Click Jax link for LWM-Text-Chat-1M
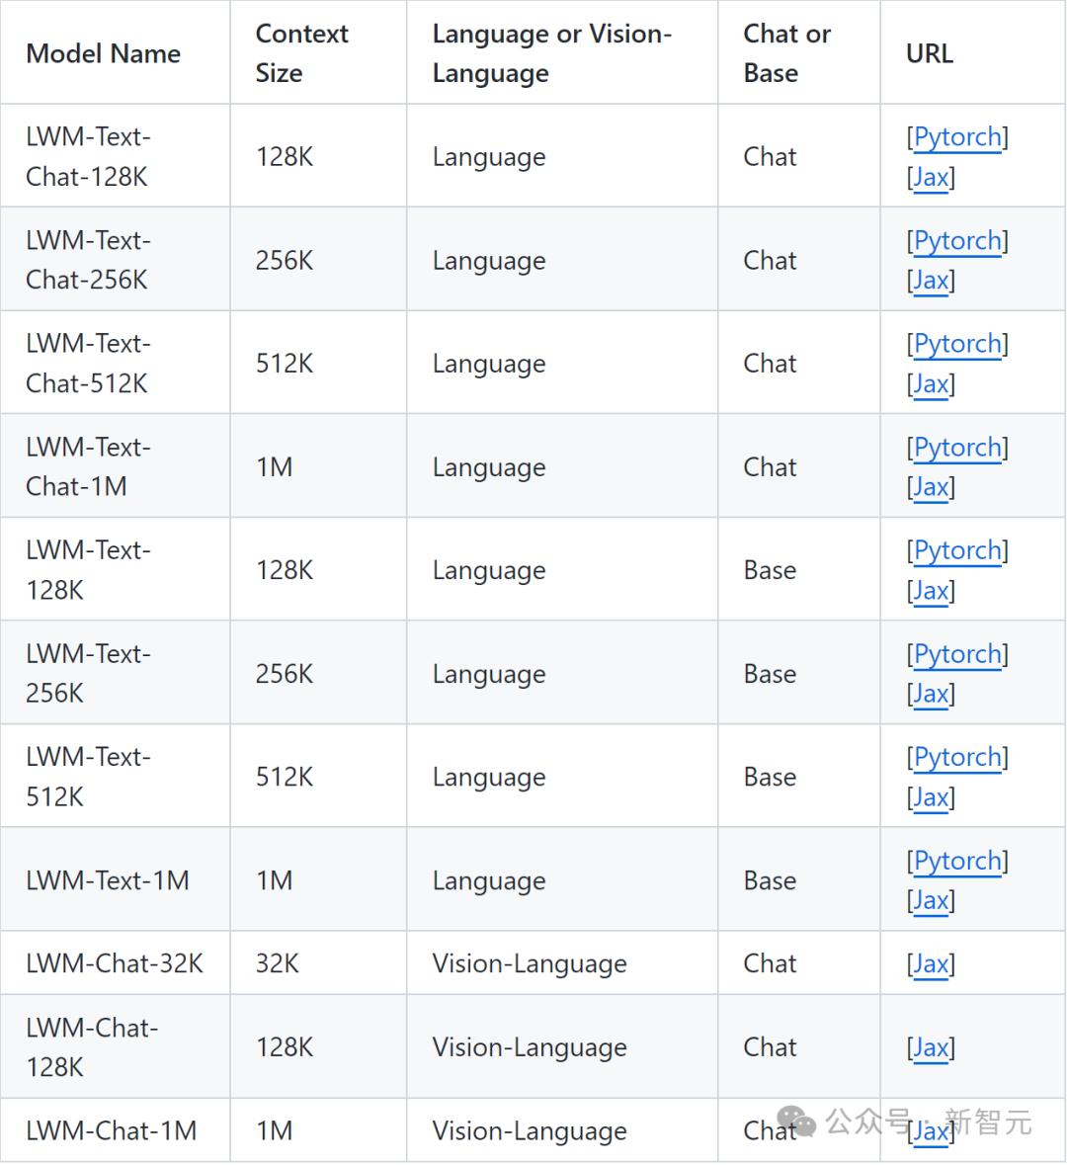The width and height of the screenshot is (1067, 1165). pos(931,487)
